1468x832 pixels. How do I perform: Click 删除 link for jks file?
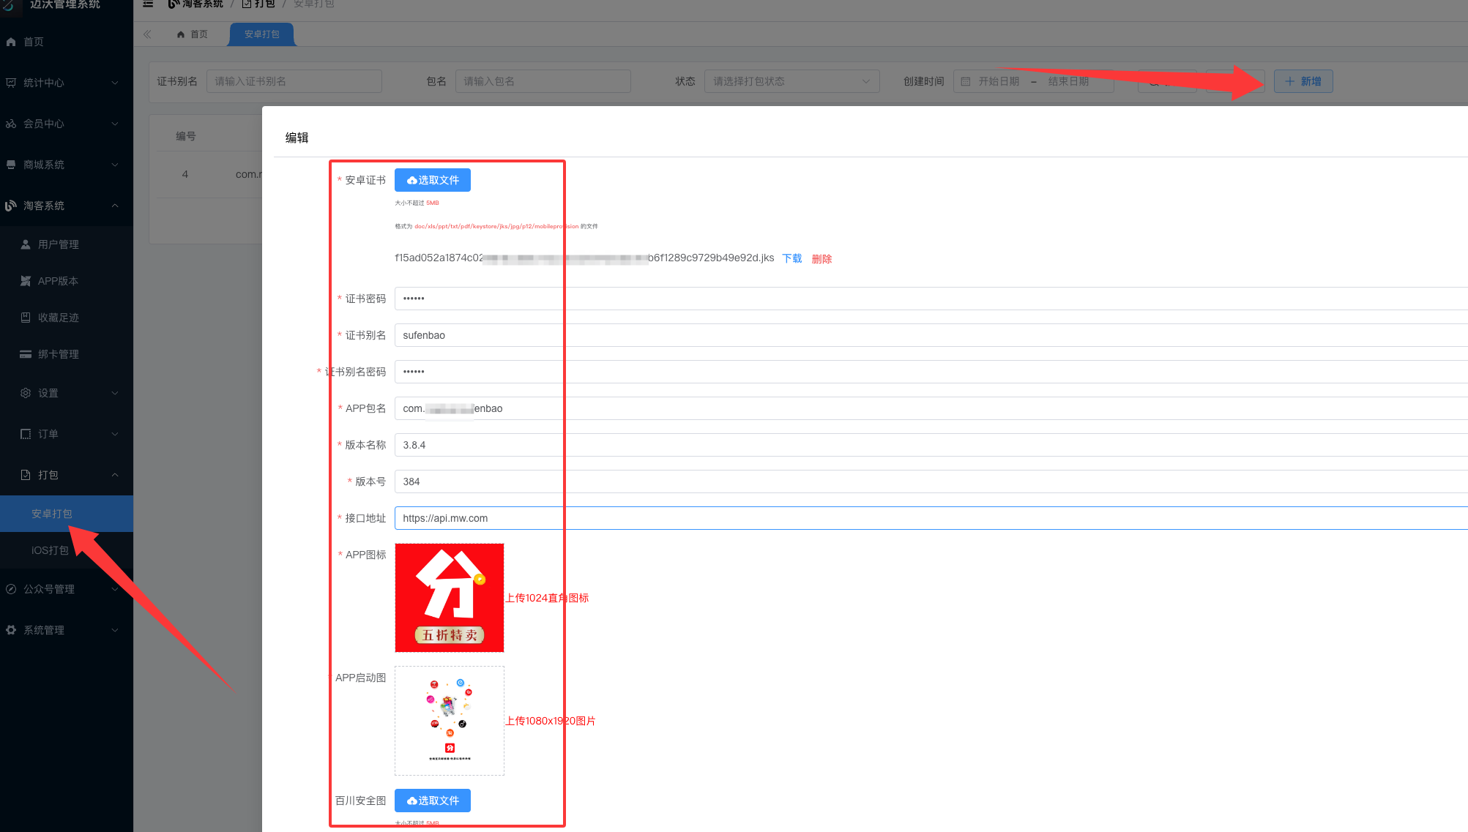point(821,258)
